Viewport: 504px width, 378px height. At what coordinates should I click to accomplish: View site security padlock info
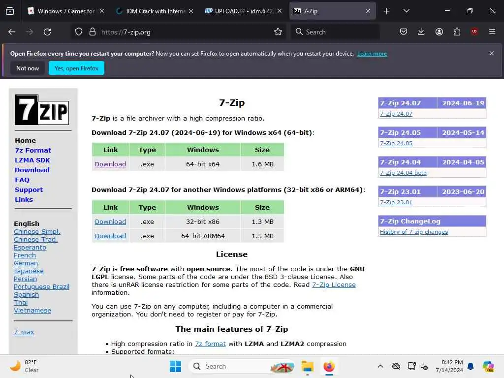point(93,32)
